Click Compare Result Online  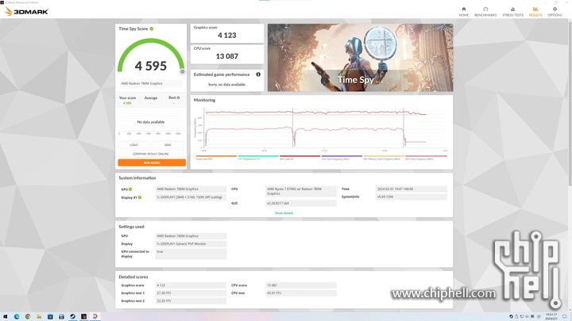click(x=151, y=154)
